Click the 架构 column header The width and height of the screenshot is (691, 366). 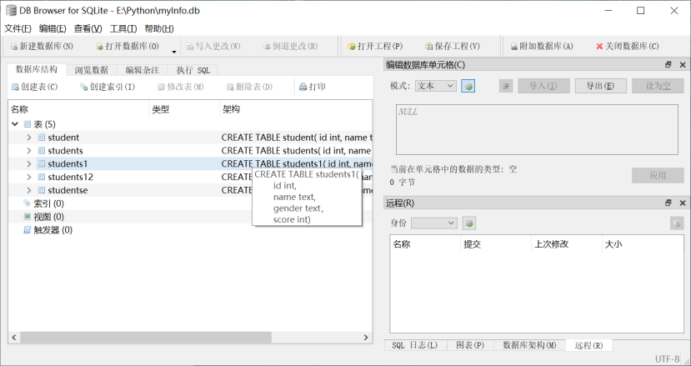pos(296,109)
